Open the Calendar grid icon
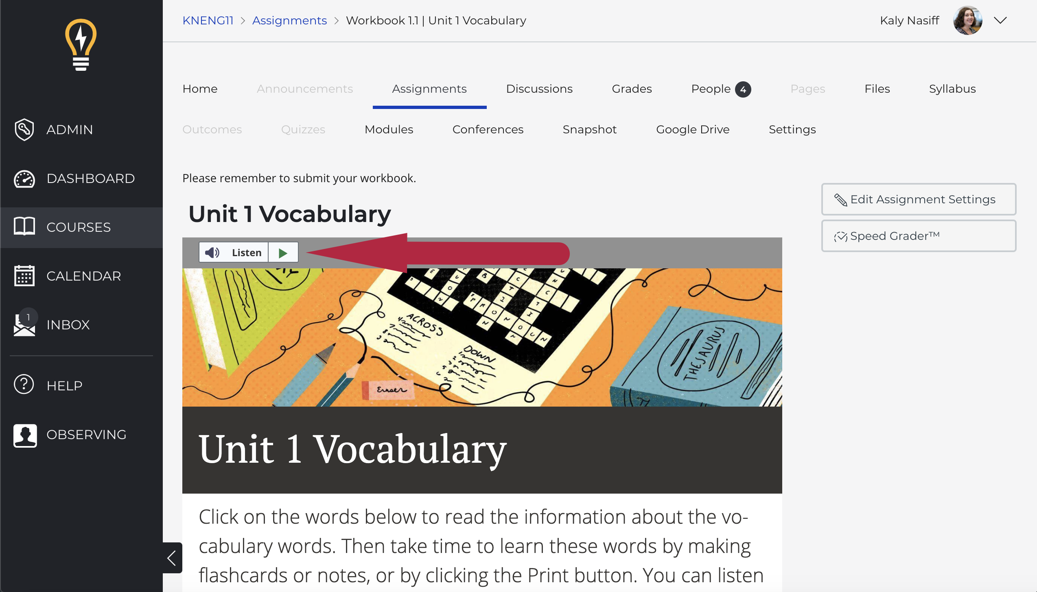The height and width of the screenshot is (592, 1037). (24, 276)
